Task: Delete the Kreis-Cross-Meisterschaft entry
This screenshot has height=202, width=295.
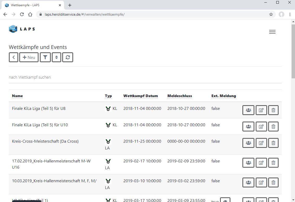Action: (x=273, y=143)
